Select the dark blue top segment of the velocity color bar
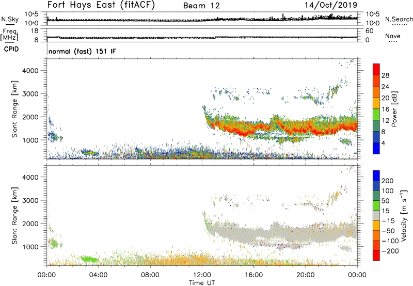The width and height of the screenshot is (413, 286). (376, 176)
